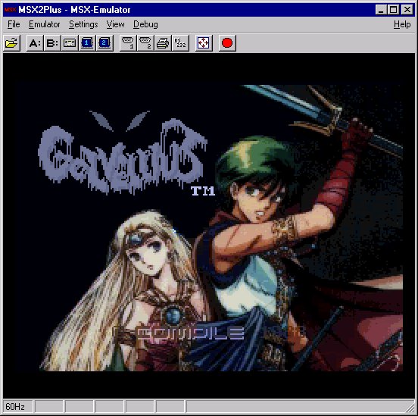Start recording with the red button
The image size is (418, 416).
coord(227,43)
